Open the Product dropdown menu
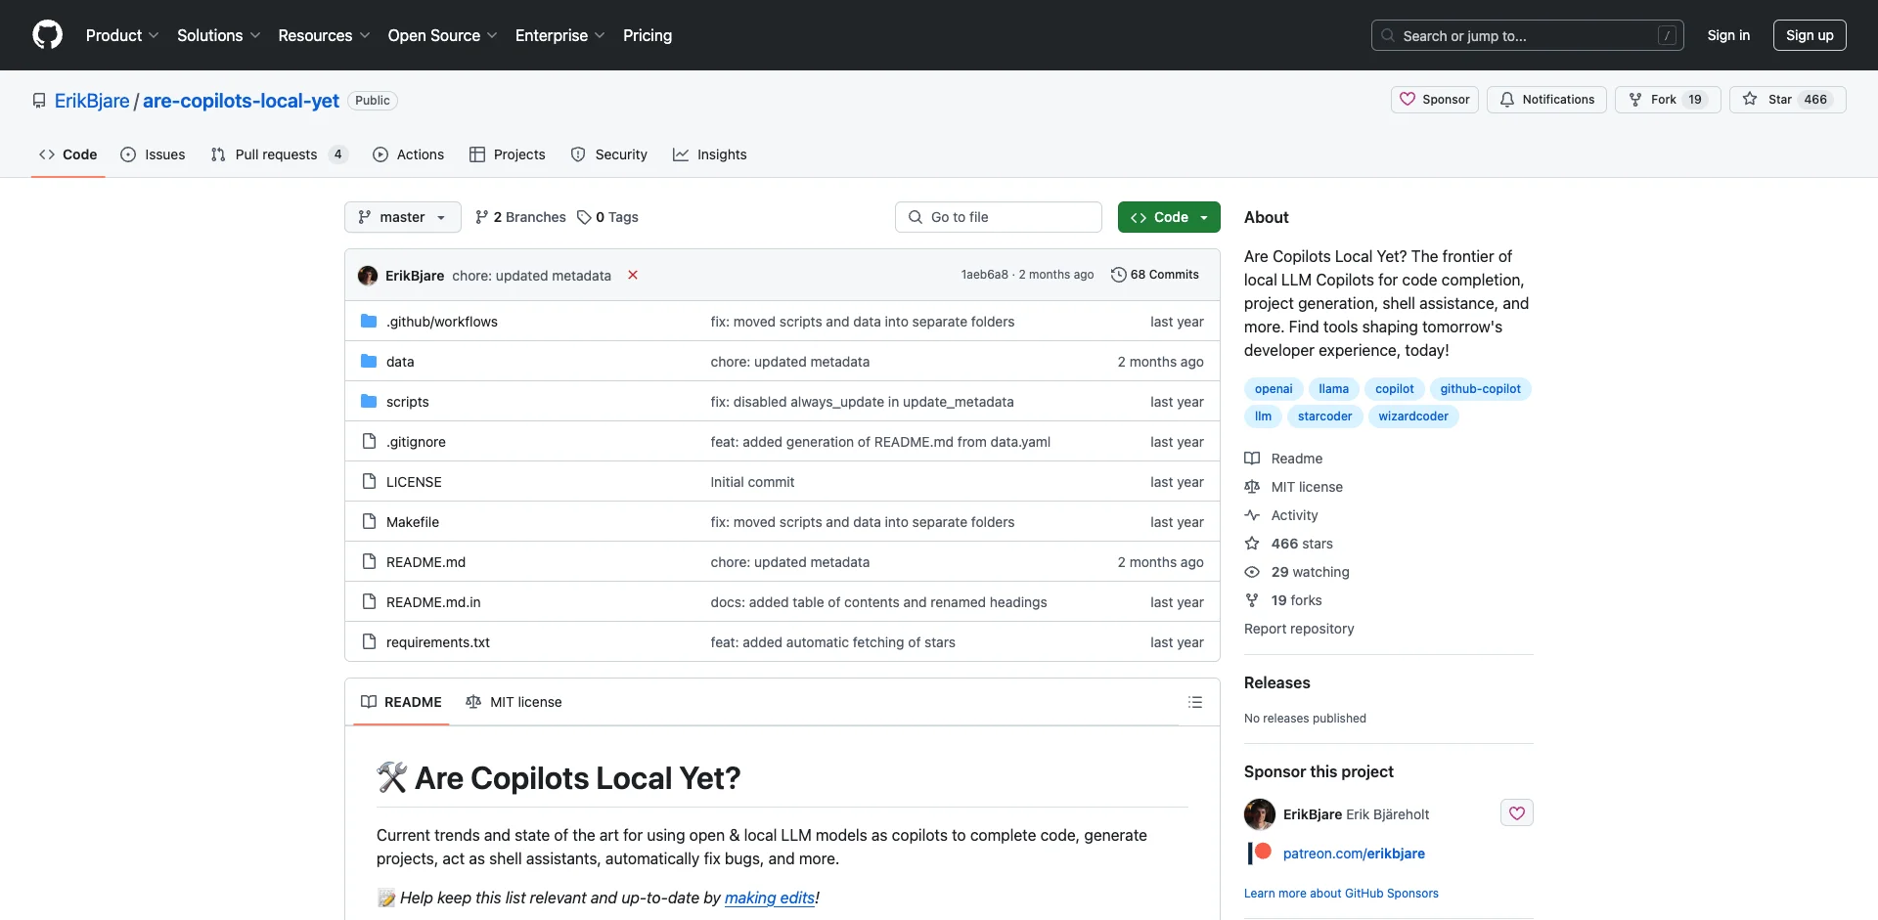The width and height of the screenshot is (1878, 920). pos(121,35)
